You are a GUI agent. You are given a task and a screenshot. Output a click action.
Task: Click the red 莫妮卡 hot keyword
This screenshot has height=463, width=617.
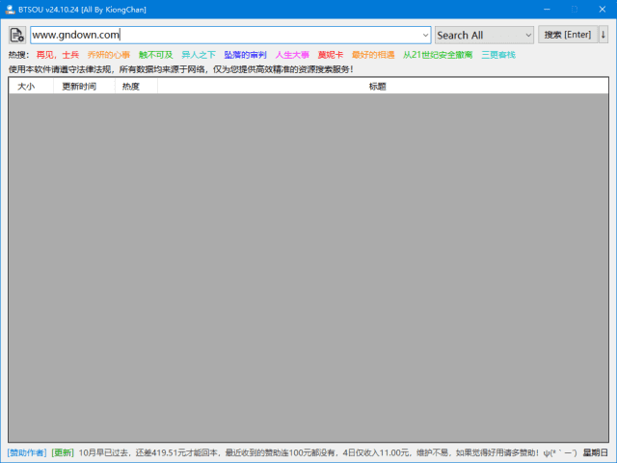(331, 55)
